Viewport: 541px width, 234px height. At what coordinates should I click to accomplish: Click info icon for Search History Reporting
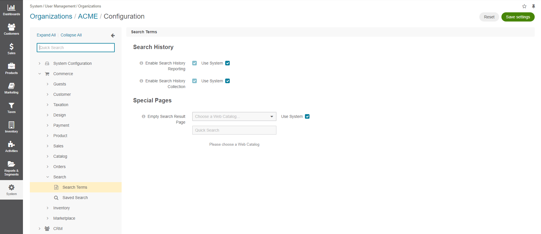tap(141, 63)
